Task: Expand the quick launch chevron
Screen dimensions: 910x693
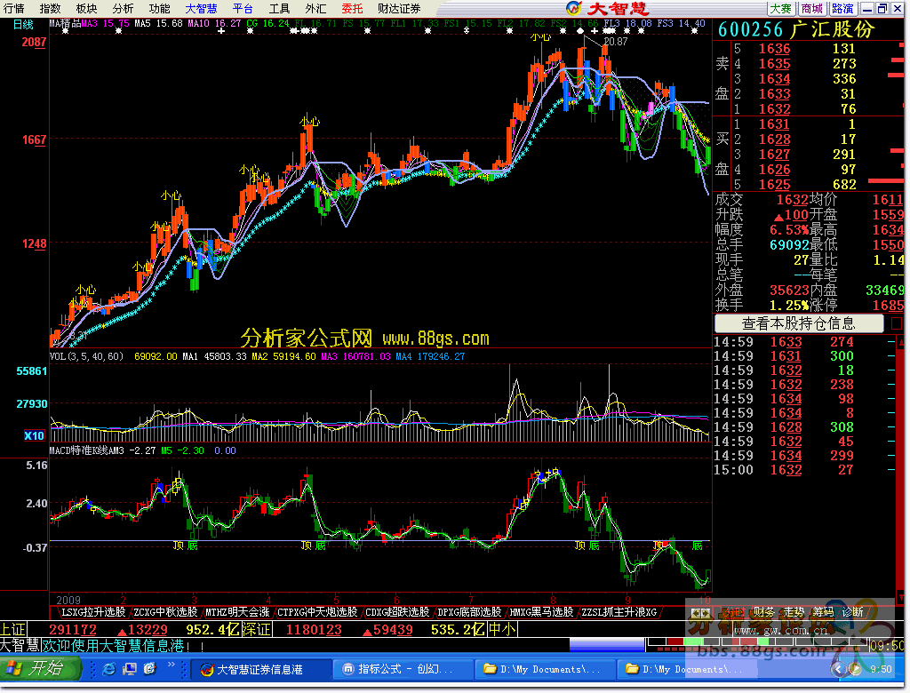Action: (x=171, y=665)
